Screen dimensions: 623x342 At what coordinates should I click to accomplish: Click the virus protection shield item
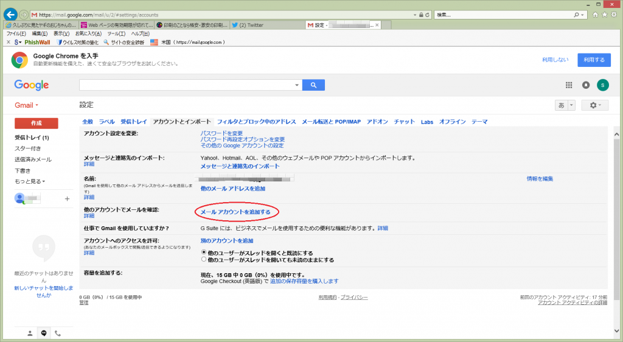tap(77, 42)
